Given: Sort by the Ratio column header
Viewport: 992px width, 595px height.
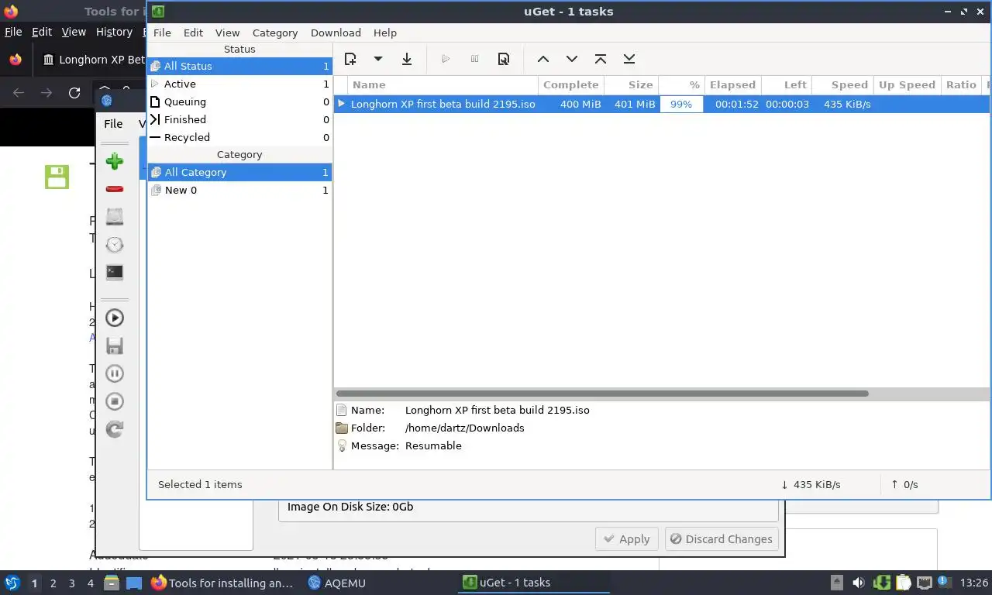Looking at the screenshot, I should point(961,84).
